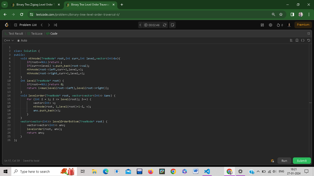Bookmark the code with the bookmark icon
This screenshot has height=176, width=314.
tap(297, 40)
